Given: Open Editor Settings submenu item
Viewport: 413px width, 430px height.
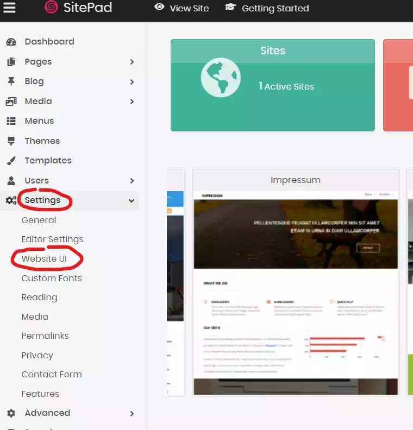Looking at the screenshot, I should pyautogui.click(x=52, y=239).
